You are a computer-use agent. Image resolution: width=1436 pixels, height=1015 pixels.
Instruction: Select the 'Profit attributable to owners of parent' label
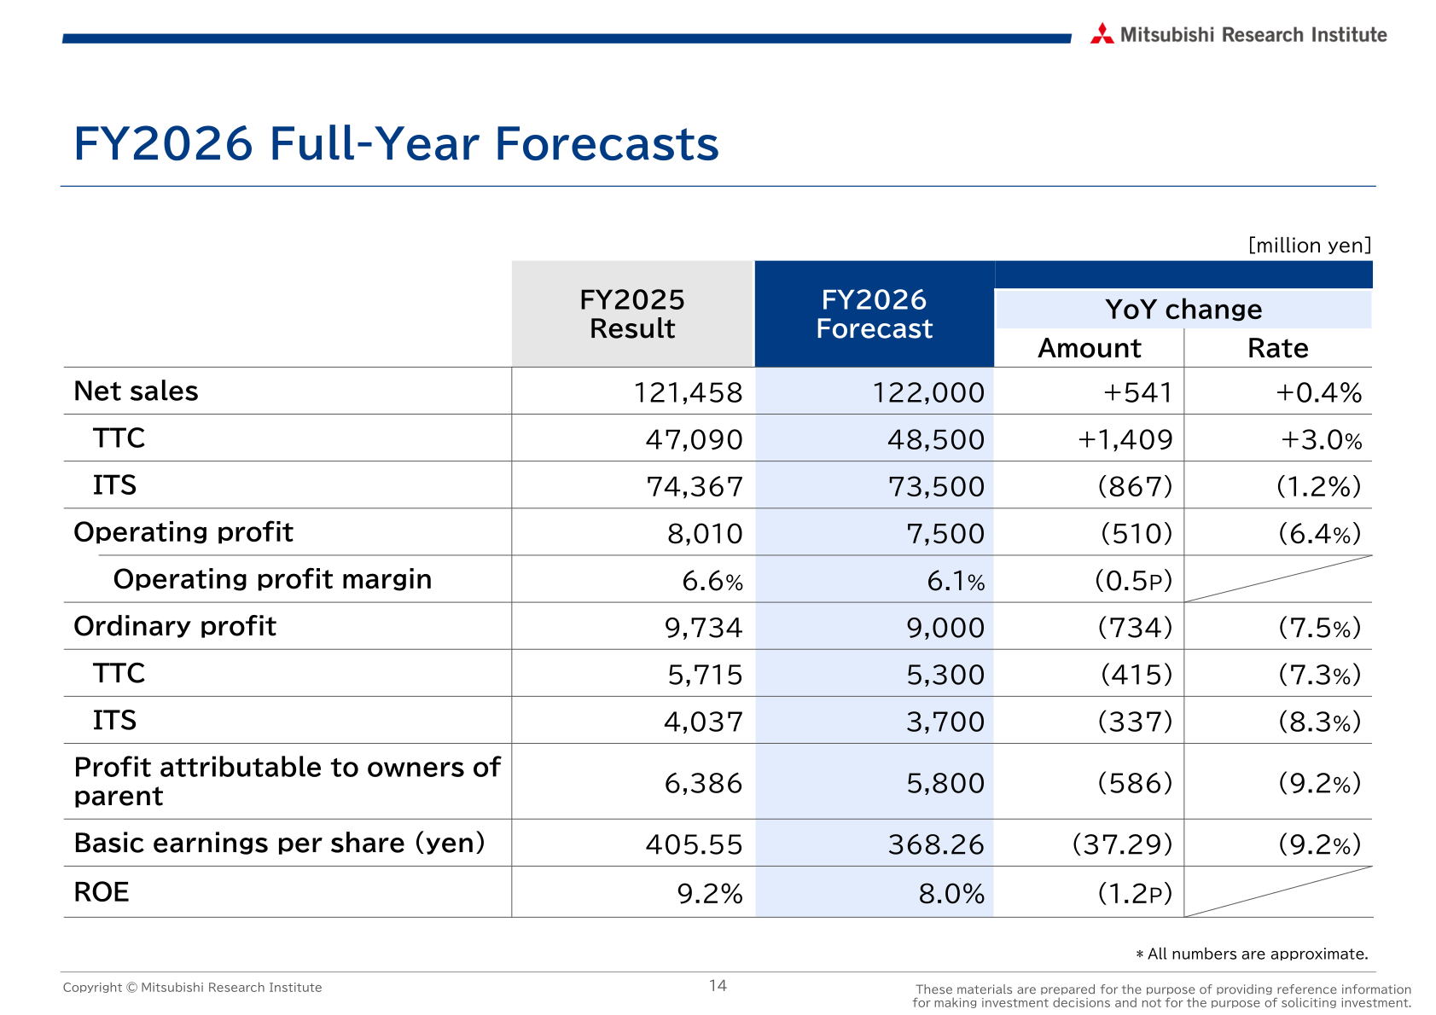[x=287, y=781]
